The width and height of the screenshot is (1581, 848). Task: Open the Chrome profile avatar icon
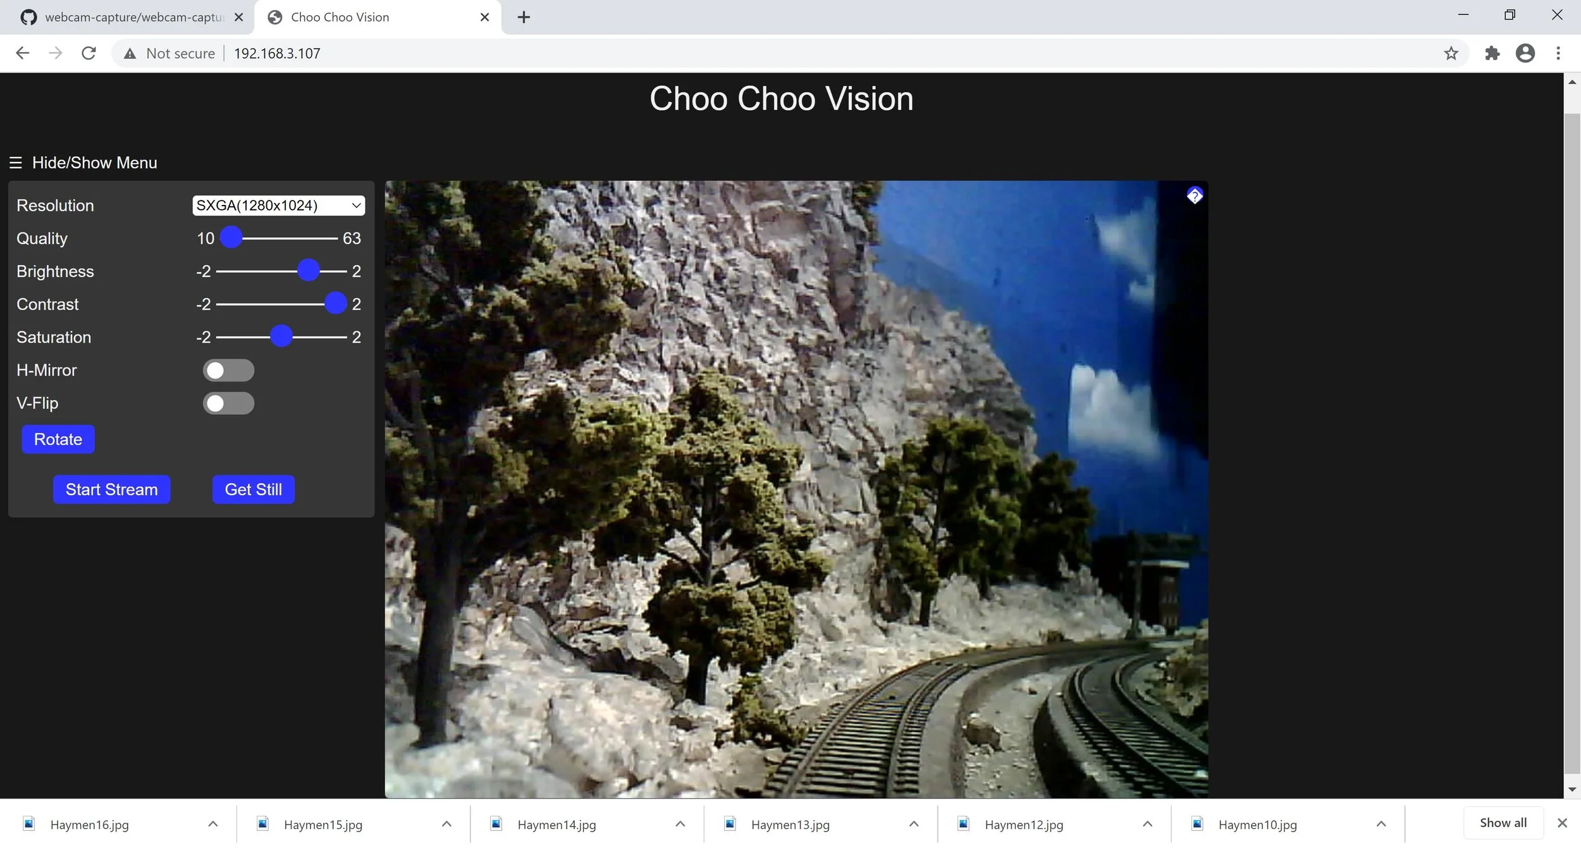pyautogui.click(x=1525, y=53)
